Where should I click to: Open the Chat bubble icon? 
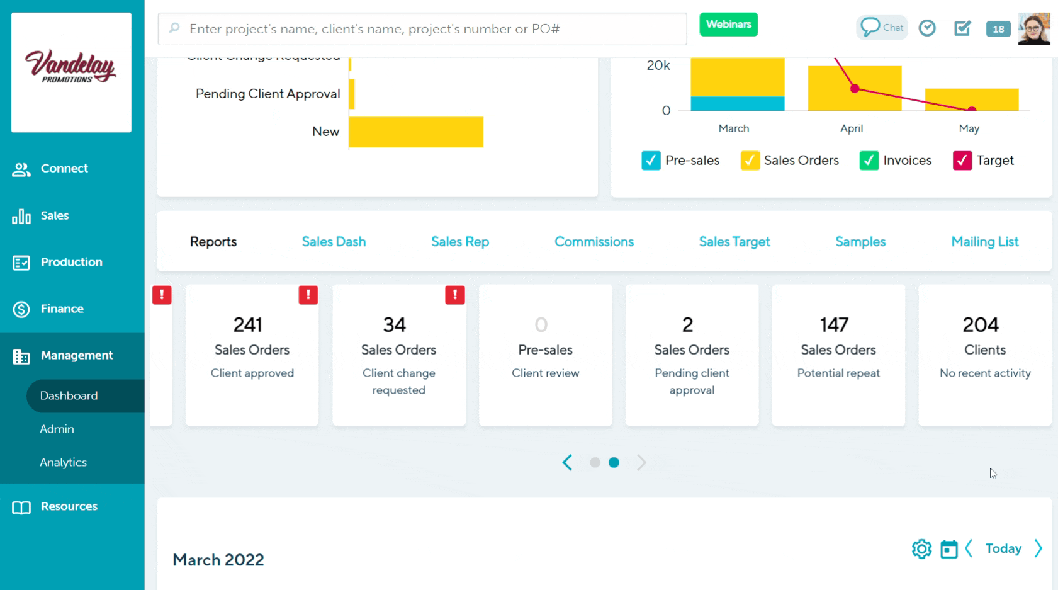coord(881,28)
